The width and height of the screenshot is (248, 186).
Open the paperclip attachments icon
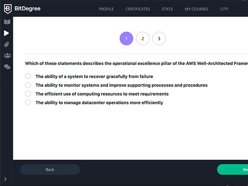(x=6, y=44)
